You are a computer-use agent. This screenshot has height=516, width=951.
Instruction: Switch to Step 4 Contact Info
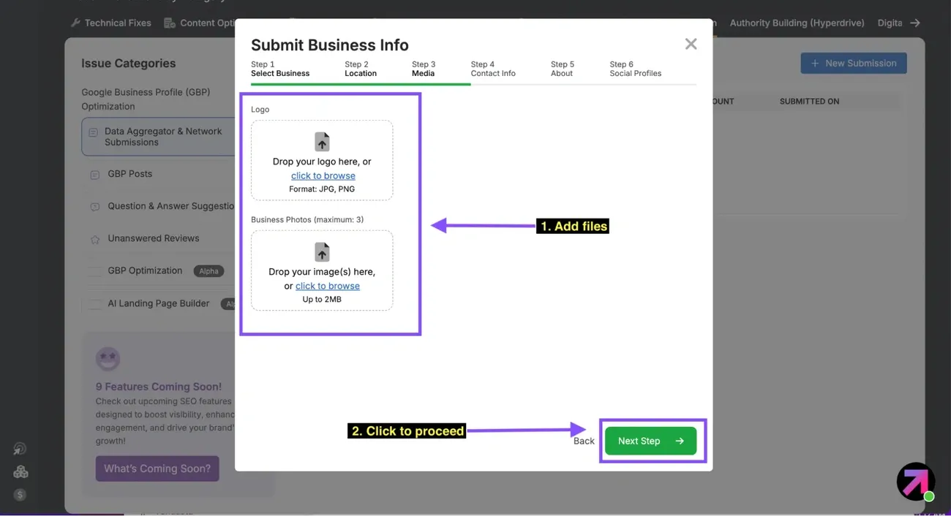493,69
